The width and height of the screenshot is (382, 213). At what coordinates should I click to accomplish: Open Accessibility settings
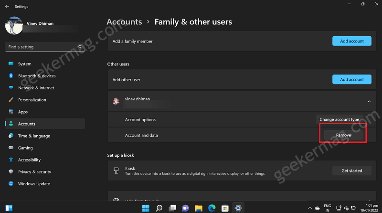(x=45, y=160)
